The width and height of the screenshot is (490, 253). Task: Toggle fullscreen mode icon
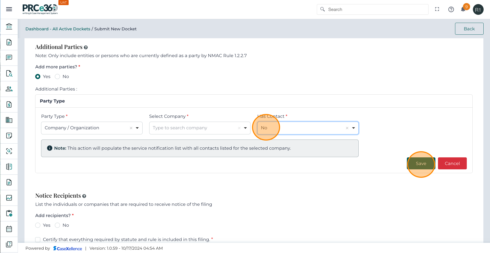437,9
